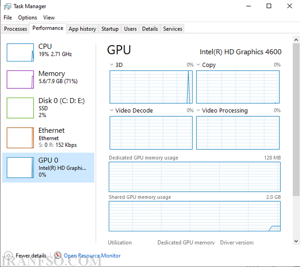The height and width of the screenshot is (267, 300).
Task: Click the GPU 0 label in sidebar
Action: 48,160
